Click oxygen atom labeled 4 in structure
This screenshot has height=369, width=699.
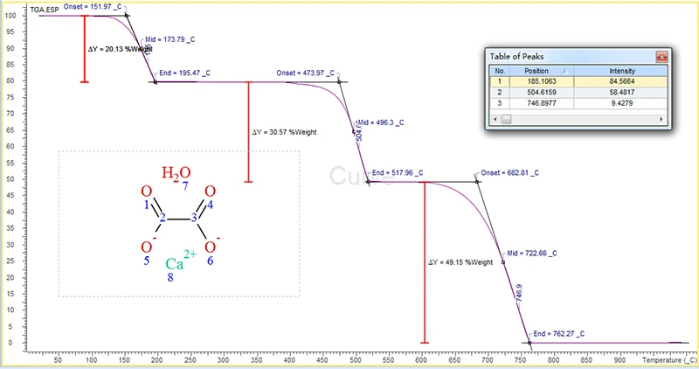pos(210,191)
